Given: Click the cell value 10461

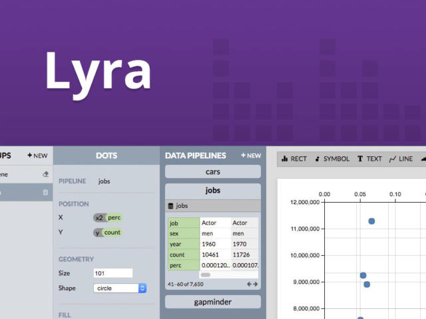Looking at the screenshot, I should pos(210,255).
